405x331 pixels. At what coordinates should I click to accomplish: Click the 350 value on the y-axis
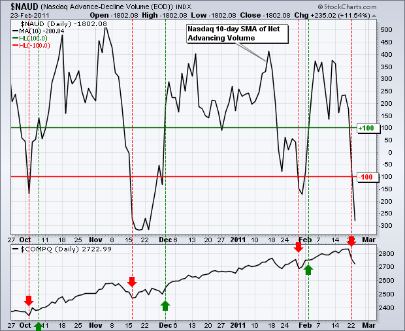pos(386,67)
